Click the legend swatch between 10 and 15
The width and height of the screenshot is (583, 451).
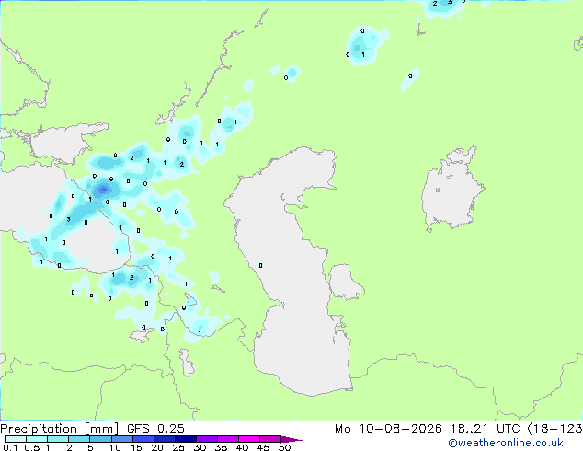[121, 439]
